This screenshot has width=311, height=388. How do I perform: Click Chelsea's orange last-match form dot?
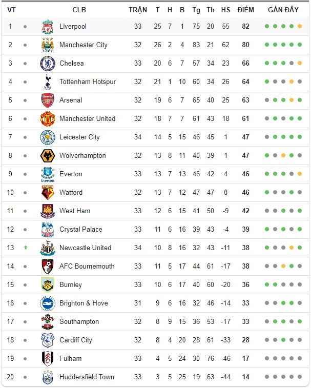pos(300,63)
